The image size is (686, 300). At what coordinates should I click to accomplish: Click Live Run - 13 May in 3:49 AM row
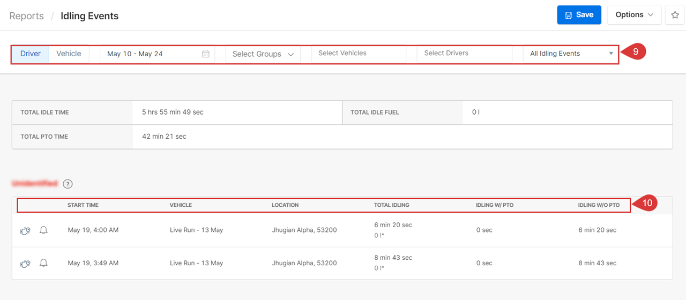[196, 263]
